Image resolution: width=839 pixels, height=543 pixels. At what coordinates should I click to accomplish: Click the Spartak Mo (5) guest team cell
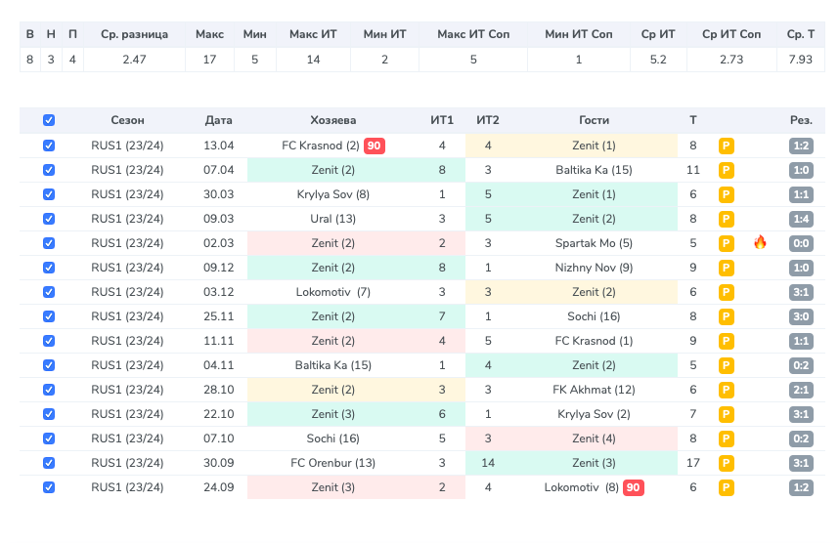point(594,243)
